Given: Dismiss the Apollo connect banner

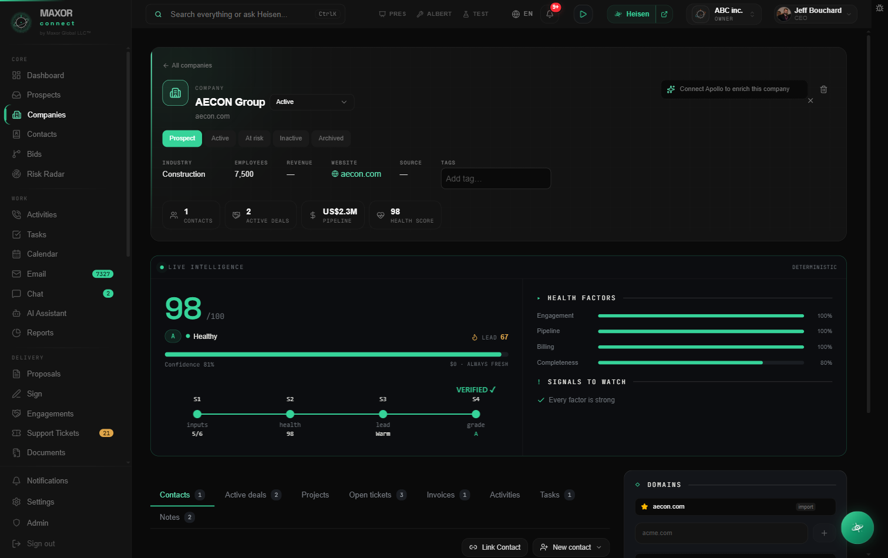Looking at the screenshot, I should (810, 100).
